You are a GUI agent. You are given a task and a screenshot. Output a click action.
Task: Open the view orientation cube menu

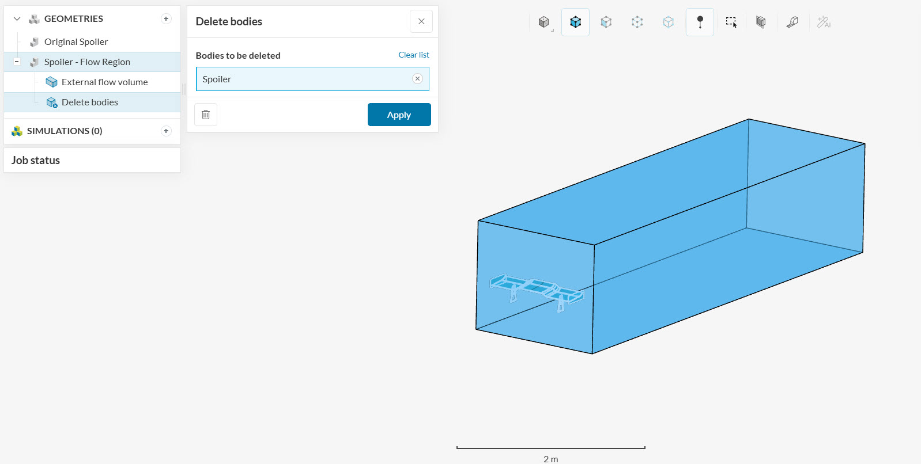(544, 22)
